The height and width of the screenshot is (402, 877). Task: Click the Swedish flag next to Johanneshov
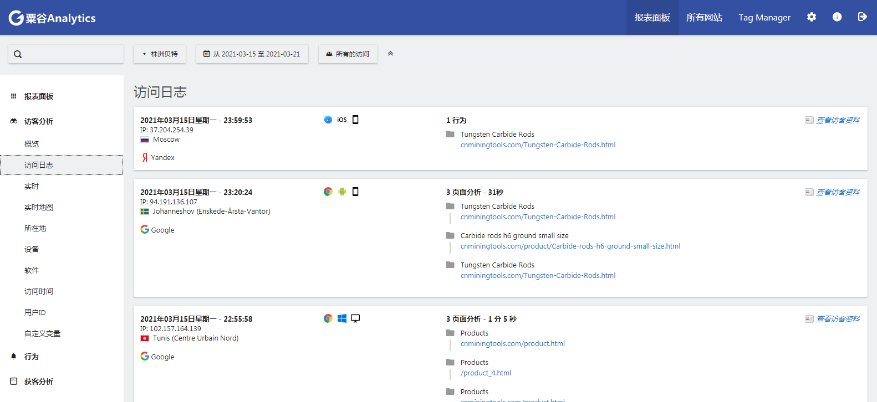[x=145, y=212]
